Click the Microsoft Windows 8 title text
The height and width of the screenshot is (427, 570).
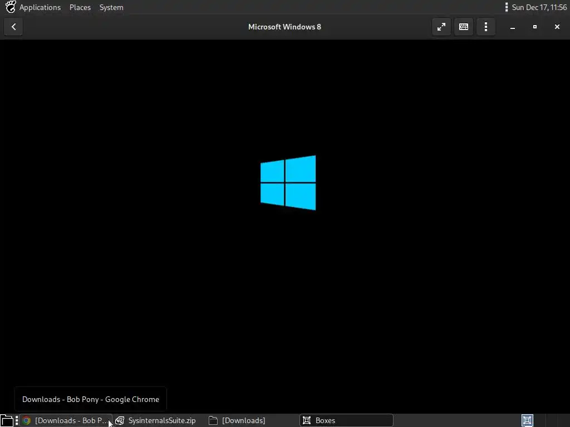coord(284,27)
